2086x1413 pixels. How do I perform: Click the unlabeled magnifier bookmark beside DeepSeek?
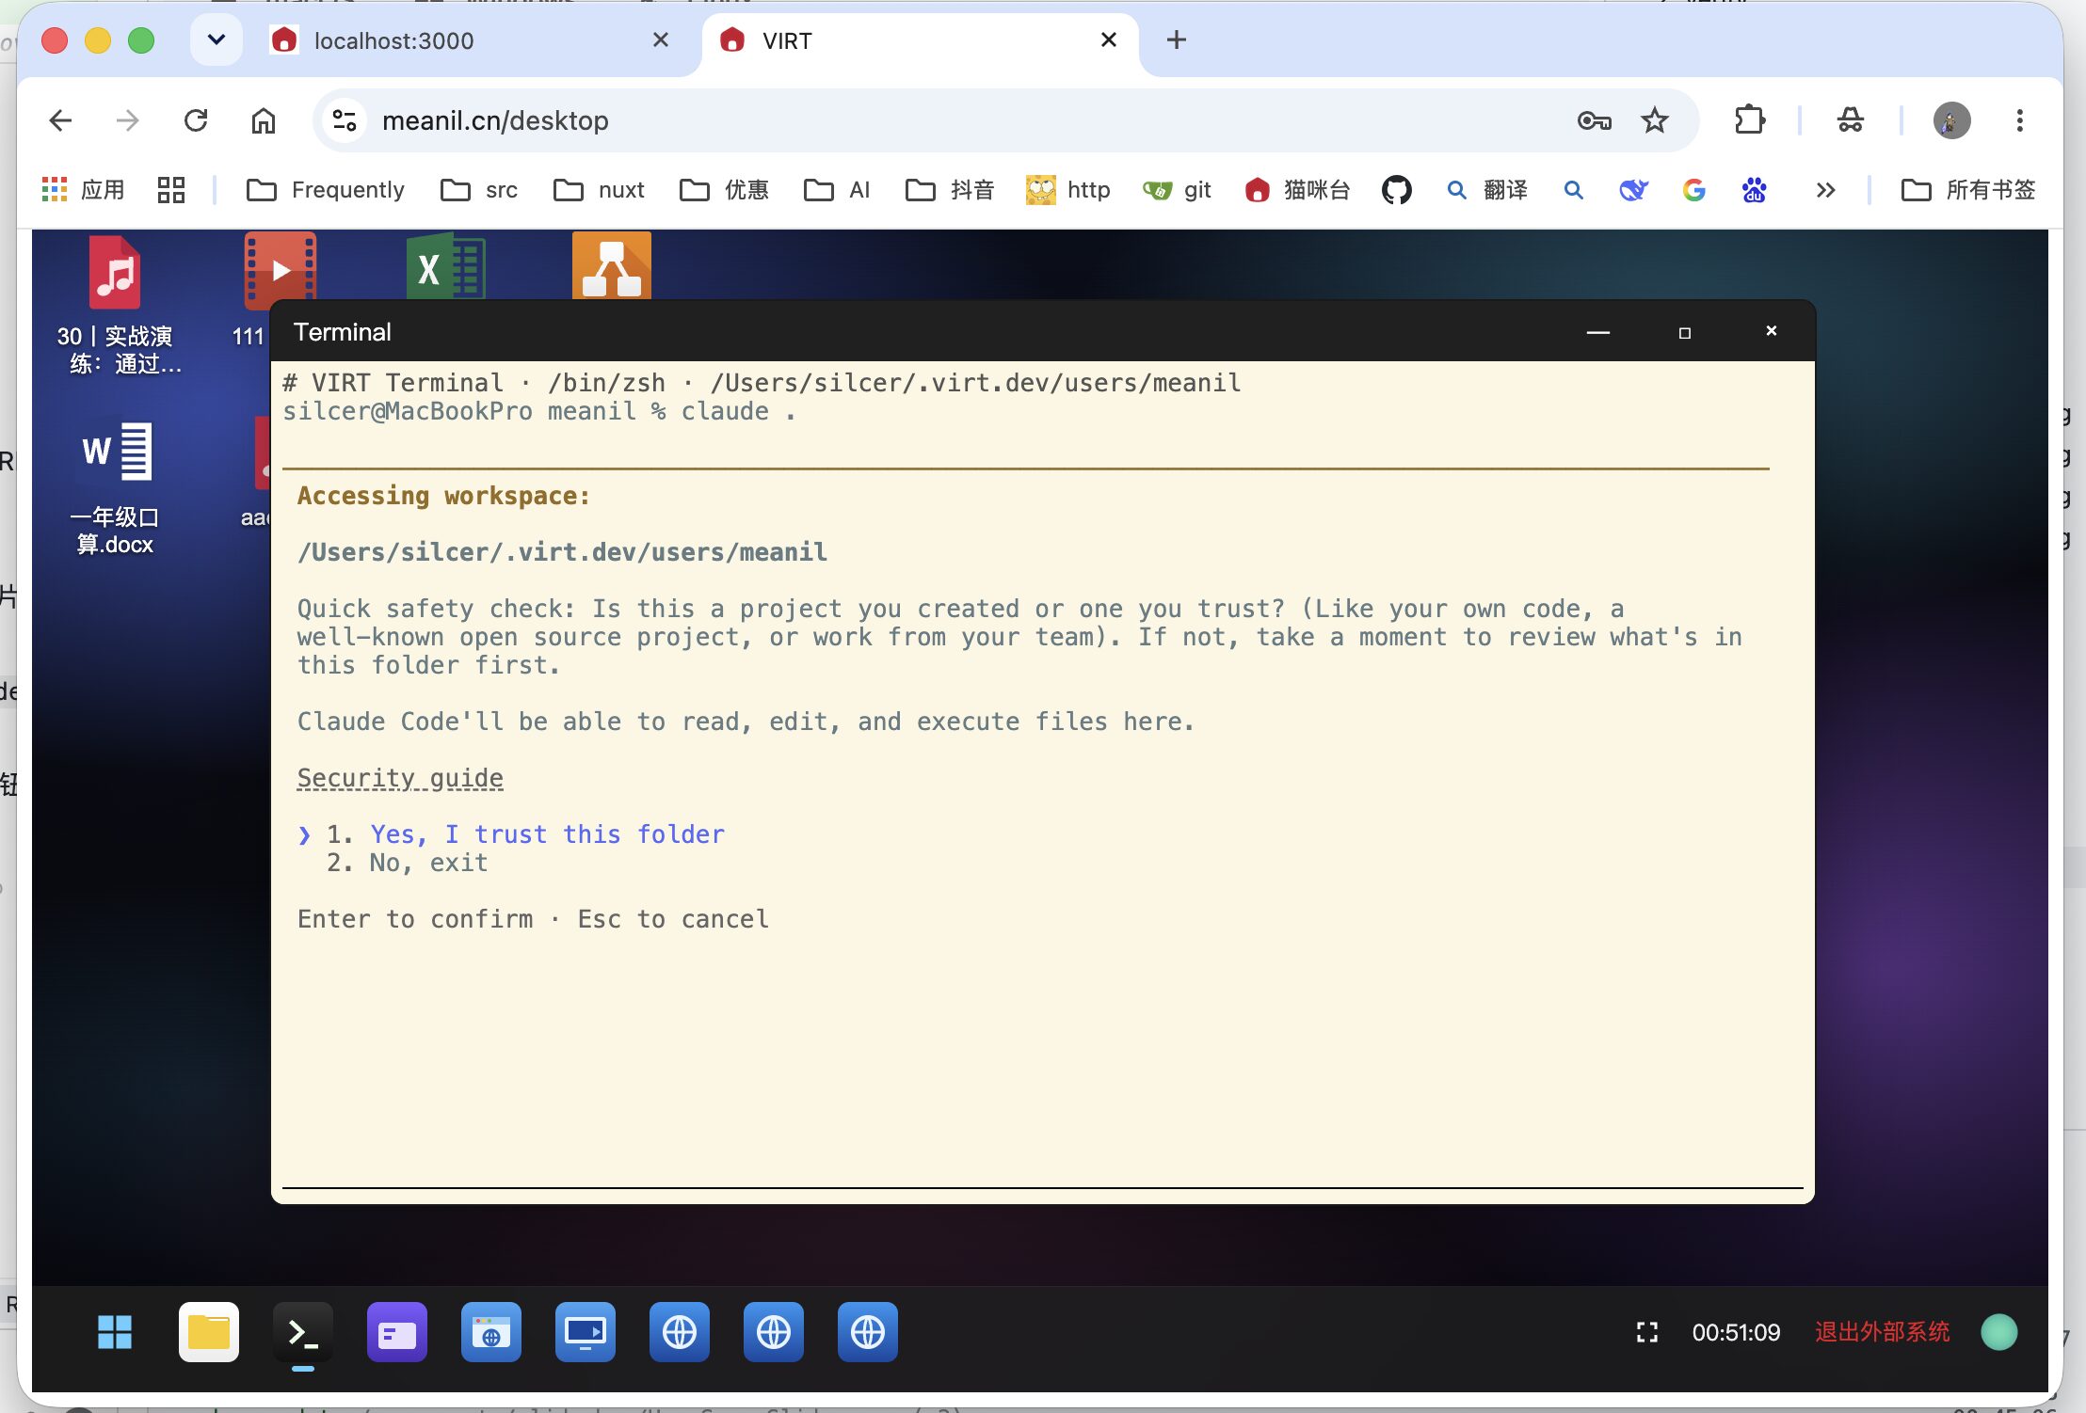tap(1573, 190)
